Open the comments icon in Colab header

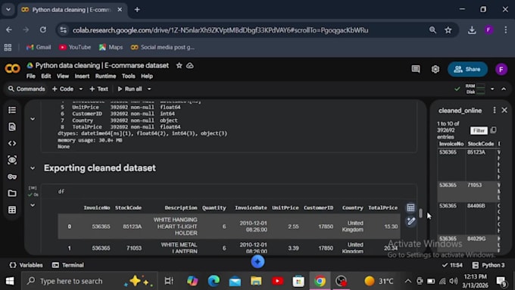pos(416,69)
